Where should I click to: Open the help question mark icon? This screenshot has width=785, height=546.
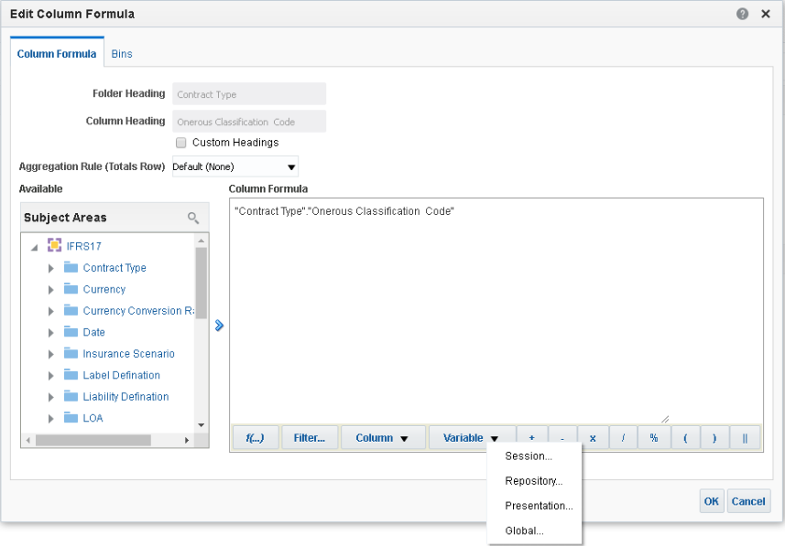742,14
